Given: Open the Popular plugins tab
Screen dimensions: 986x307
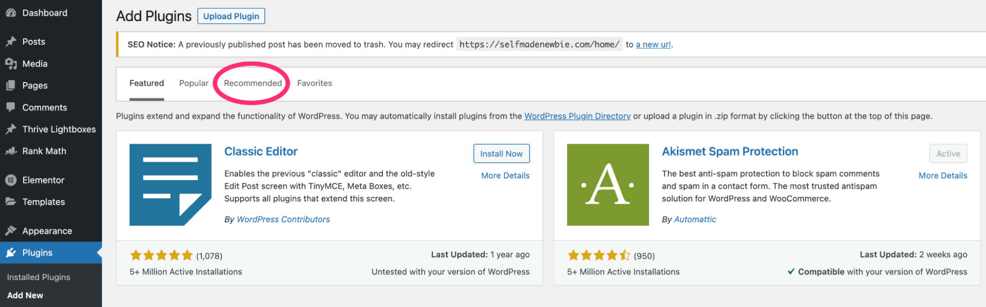Looking at the screenshot, I should click(193, 83).
